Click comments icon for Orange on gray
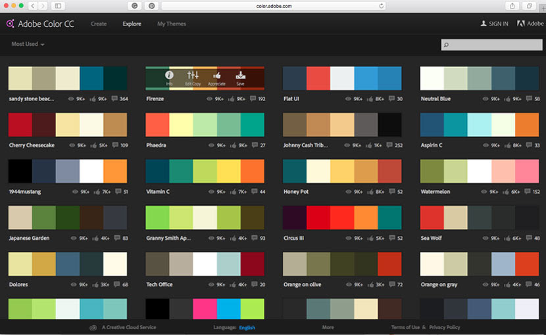 tap(529, 284)
